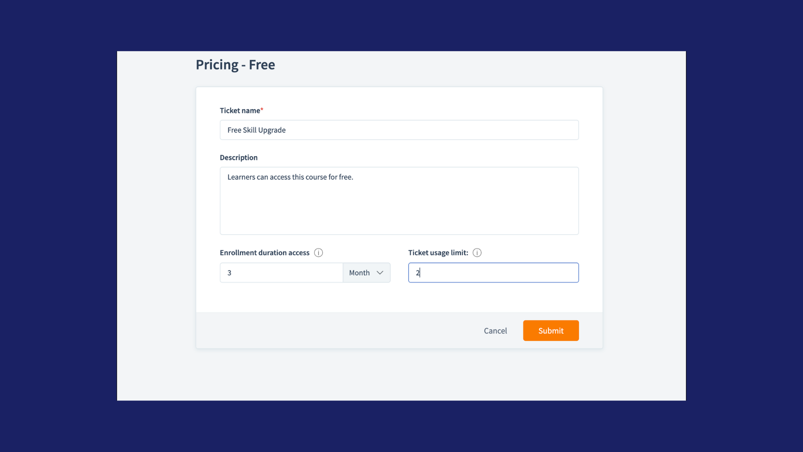Cancel the pricing ticket form
This screenshot has width=803, height=452.
(495, 331)
